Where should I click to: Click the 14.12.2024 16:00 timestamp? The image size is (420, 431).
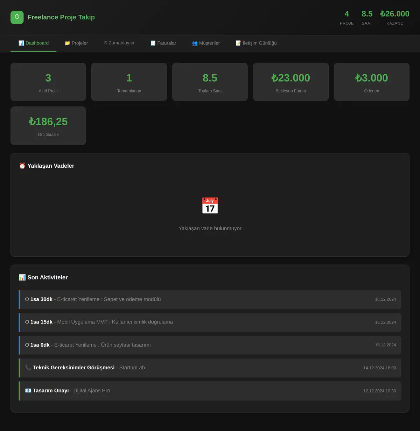(x=380, y=368)
